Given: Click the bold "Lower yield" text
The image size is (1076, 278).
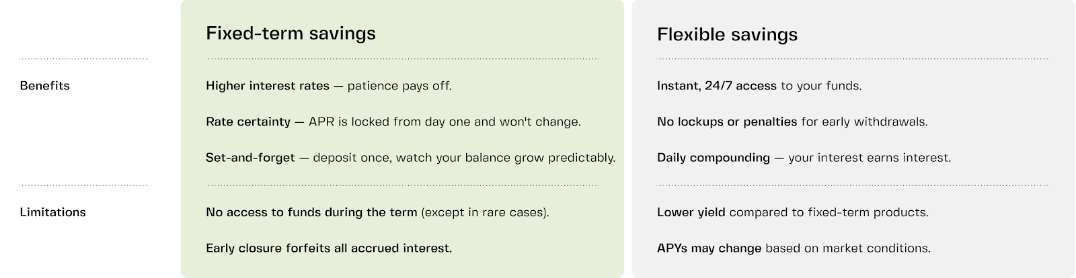Looking at the screenshot, I should [691, 212].
